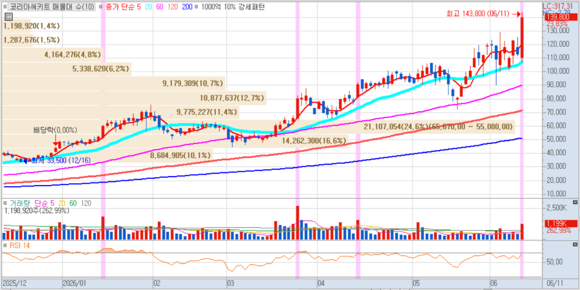The width and height of the screenshot is (580, 290).
Task: Click the 2025/12 date axis label
Action: (14, 284)
